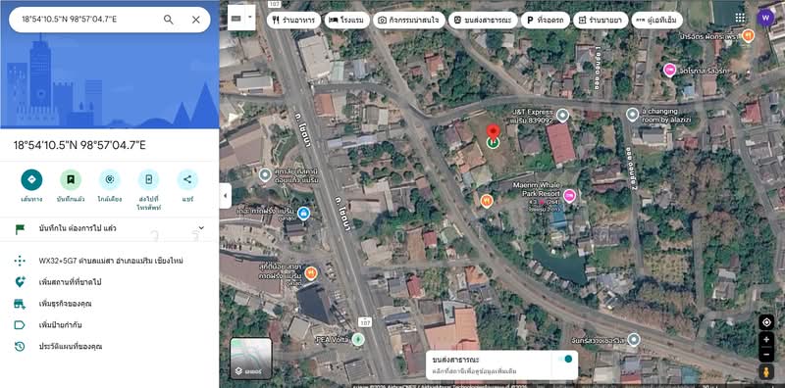This screenshot has width=785, height=388.
Task: Click เพิ่มธุรกิจของคุณ add your business
Action: tap(110, 304)
